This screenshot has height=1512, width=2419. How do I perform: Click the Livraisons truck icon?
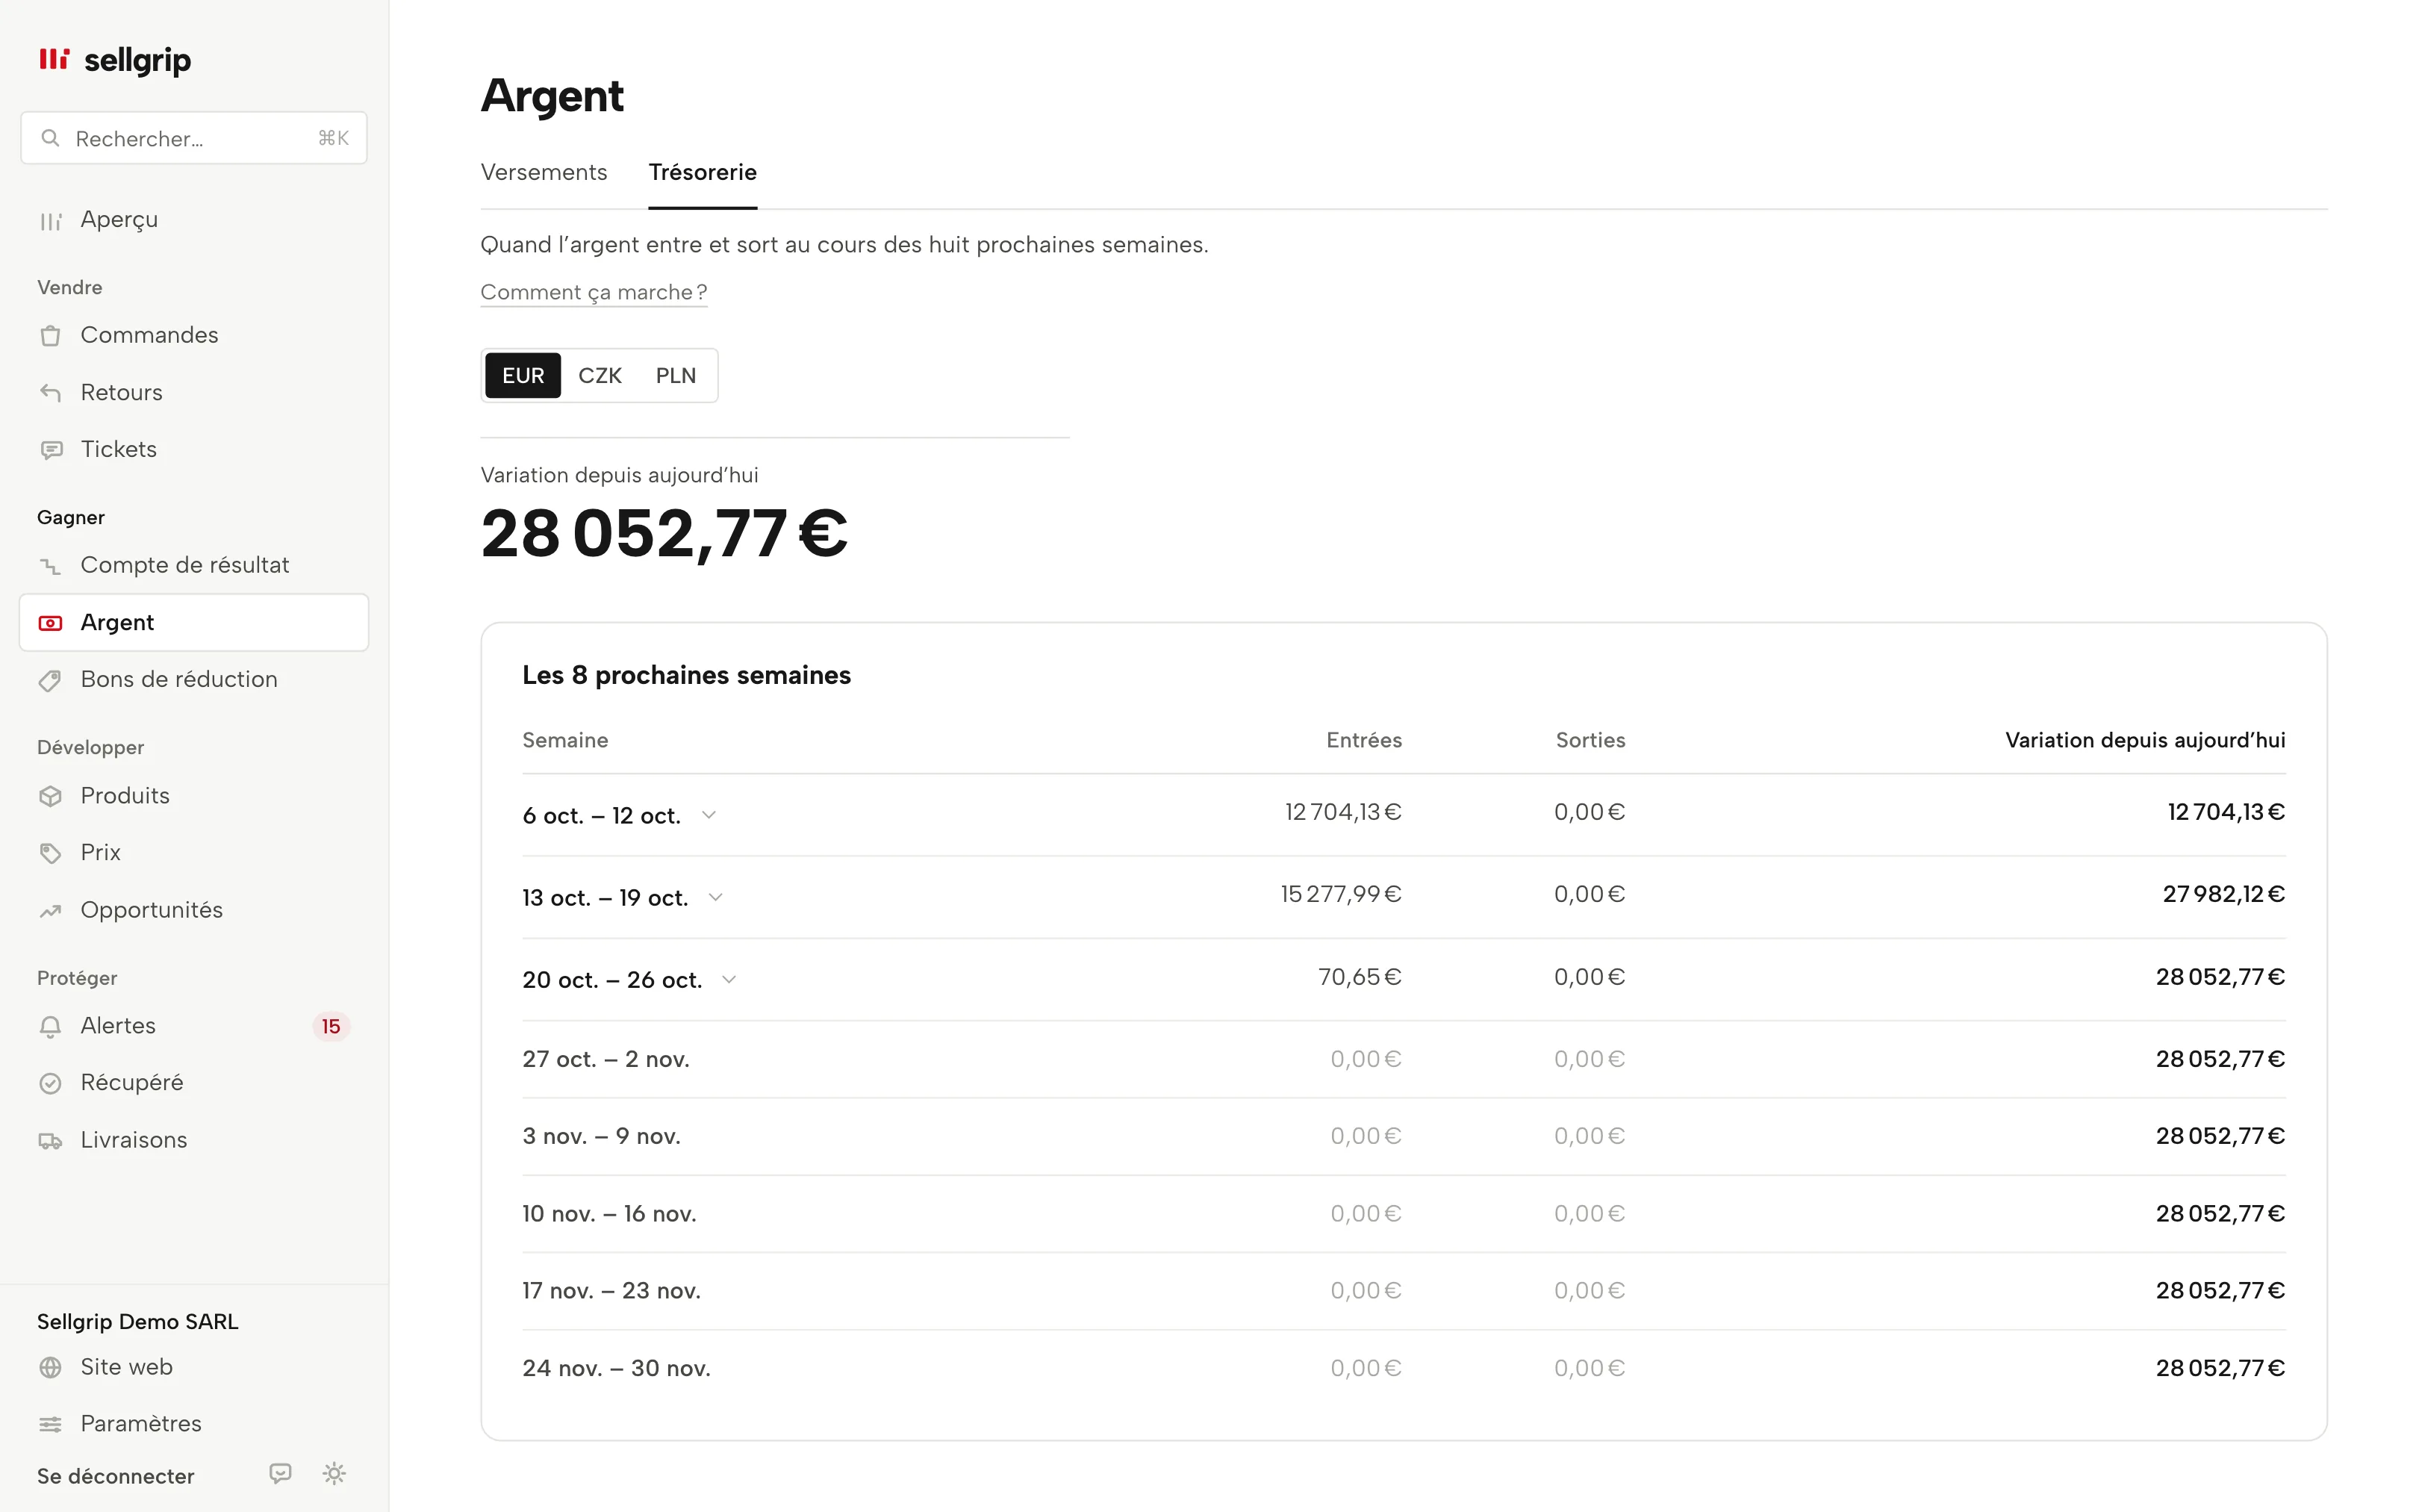pyautogui.click(x=51, y=1140)
